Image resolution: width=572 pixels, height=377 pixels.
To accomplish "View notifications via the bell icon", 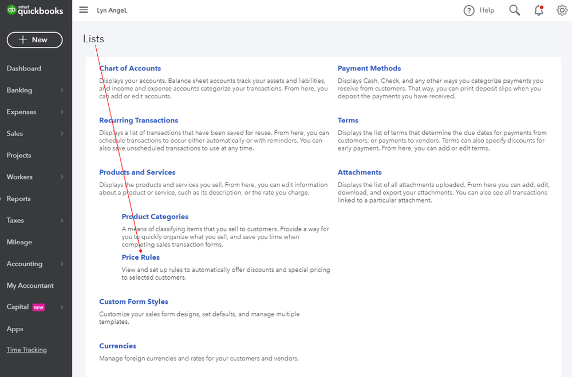I will (539, 10).
